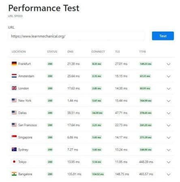Click the Amsterdam TTFB green badge
This screenshot has width=180, height=182.
pos(145,76)
